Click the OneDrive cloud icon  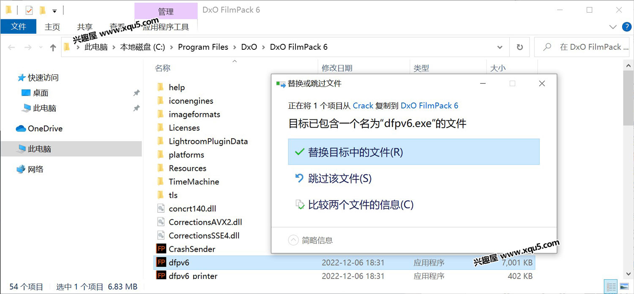(x=21, y=129)
